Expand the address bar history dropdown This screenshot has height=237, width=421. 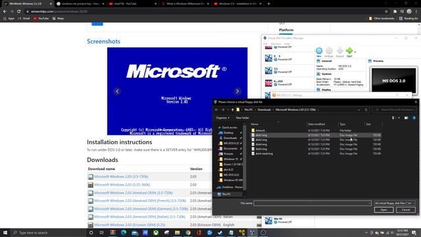359,110
